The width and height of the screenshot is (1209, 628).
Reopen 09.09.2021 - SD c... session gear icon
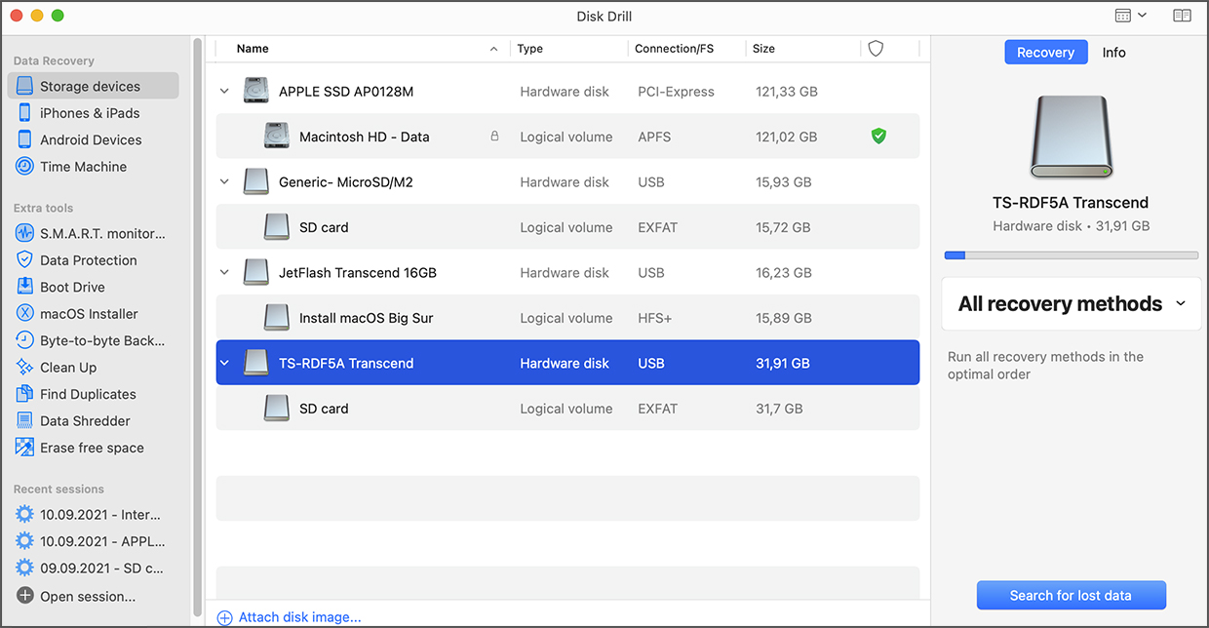pos(24,568)
